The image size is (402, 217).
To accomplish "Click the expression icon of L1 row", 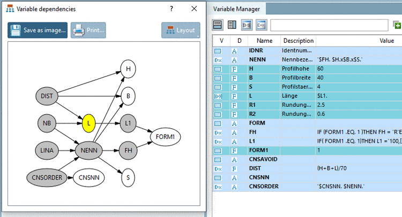I will click(218, 142).
